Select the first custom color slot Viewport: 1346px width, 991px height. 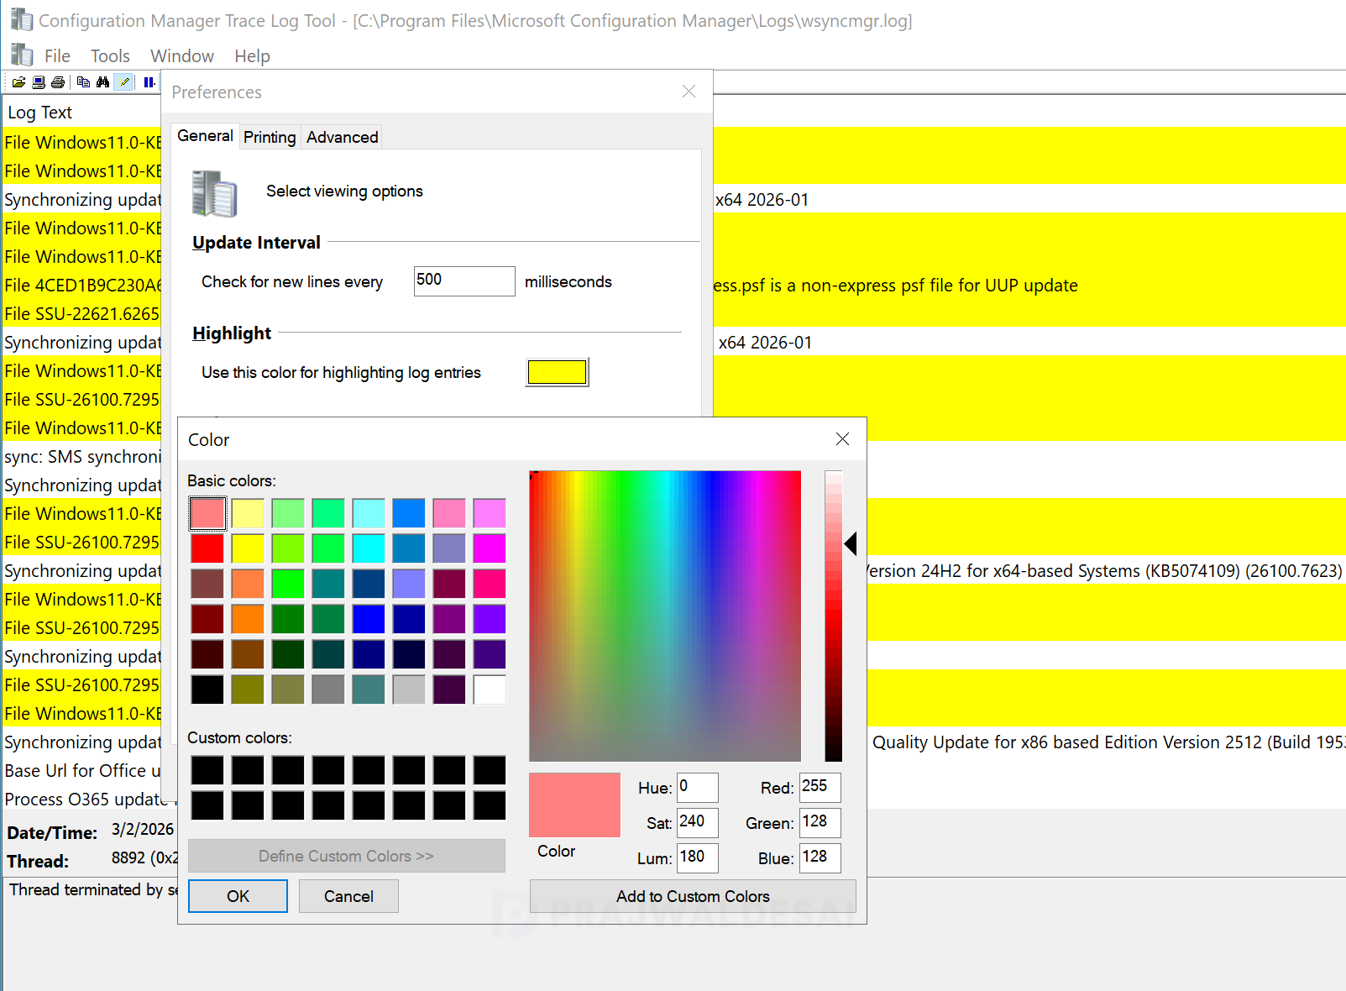point(207,770)
